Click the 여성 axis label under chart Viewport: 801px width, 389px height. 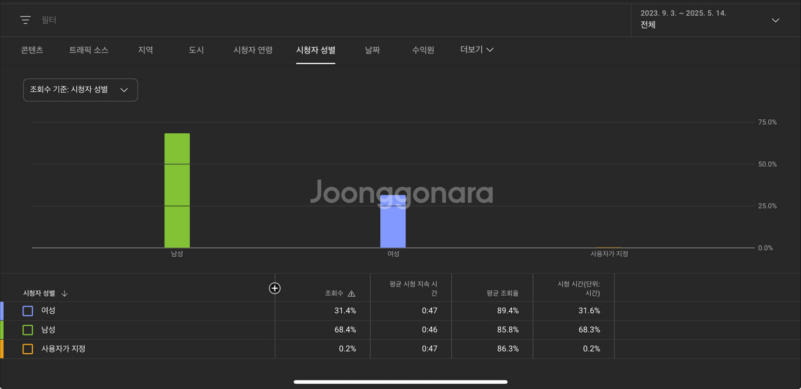point(393,254)
